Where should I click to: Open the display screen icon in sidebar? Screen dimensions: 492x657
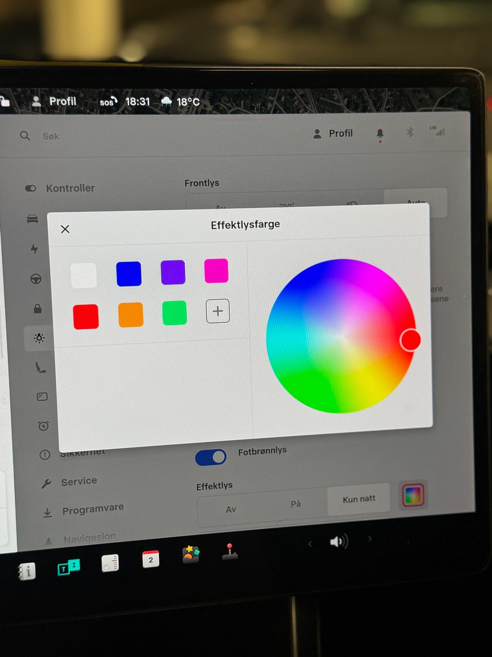pos(42,397)
